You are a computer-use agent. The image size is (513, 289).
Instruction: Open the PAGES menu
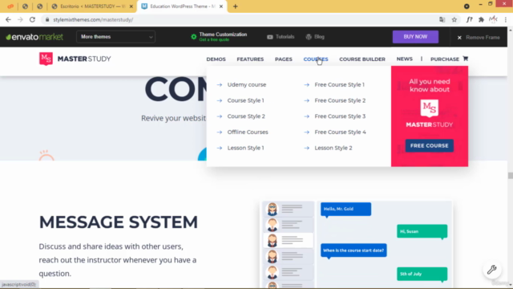point(283,59)
